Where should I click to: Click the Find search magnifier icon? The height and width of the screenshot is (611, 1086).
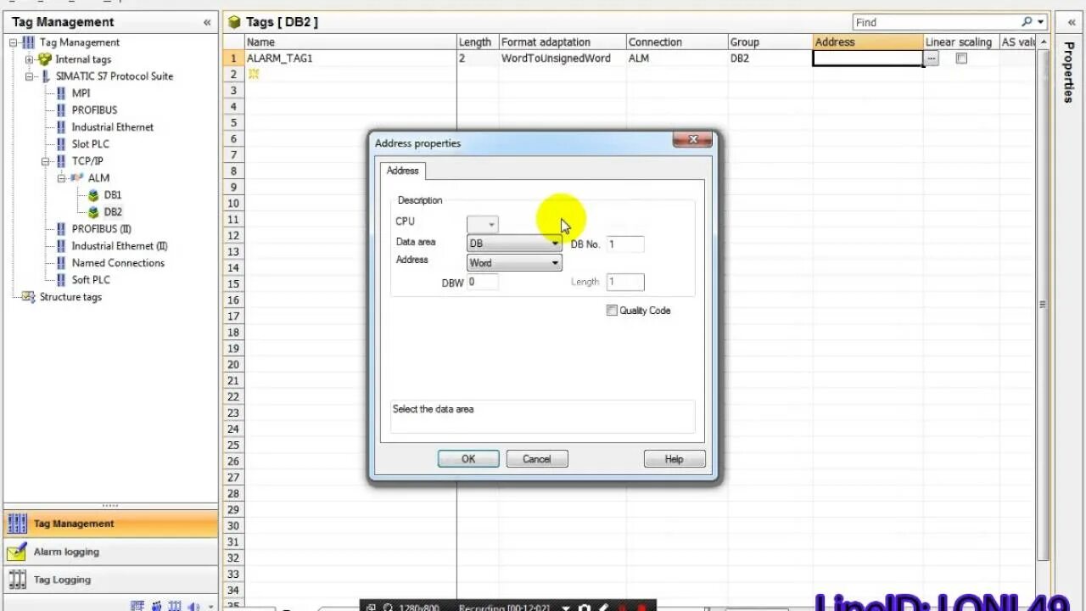(1027, 22)
